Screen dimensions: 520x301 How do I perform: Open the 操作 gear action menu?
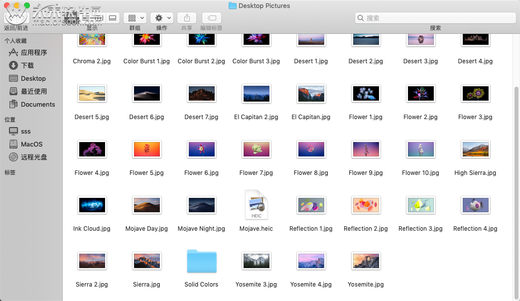click(161, 18)
